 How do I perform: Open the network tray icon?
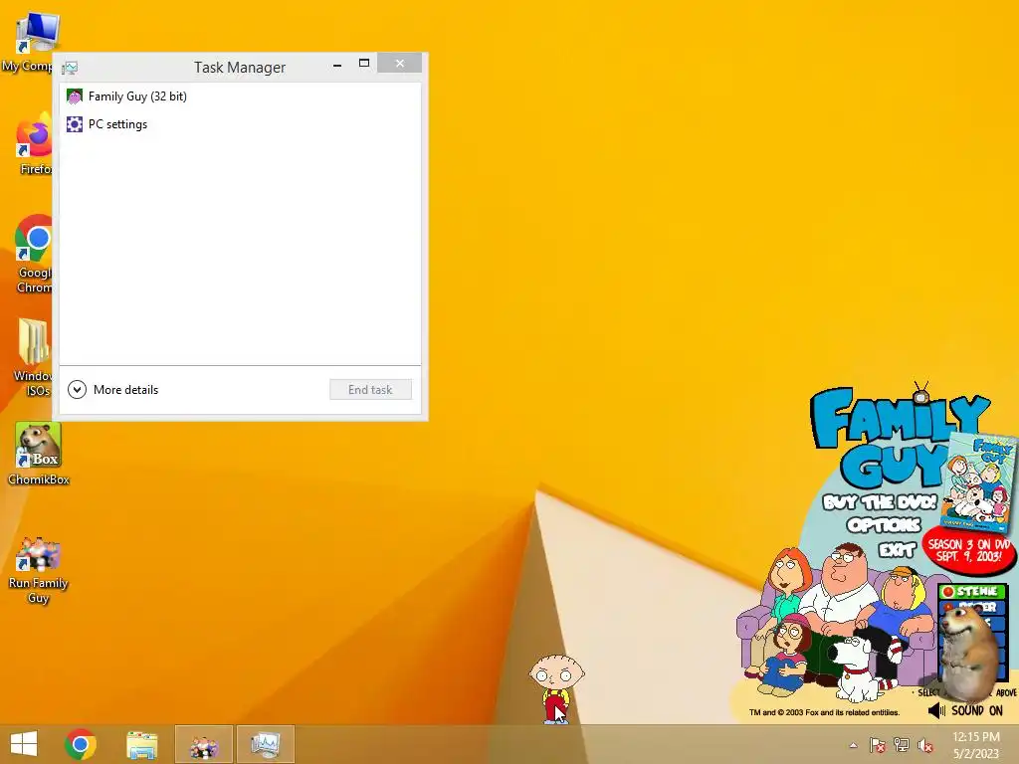tap(902, 745)
